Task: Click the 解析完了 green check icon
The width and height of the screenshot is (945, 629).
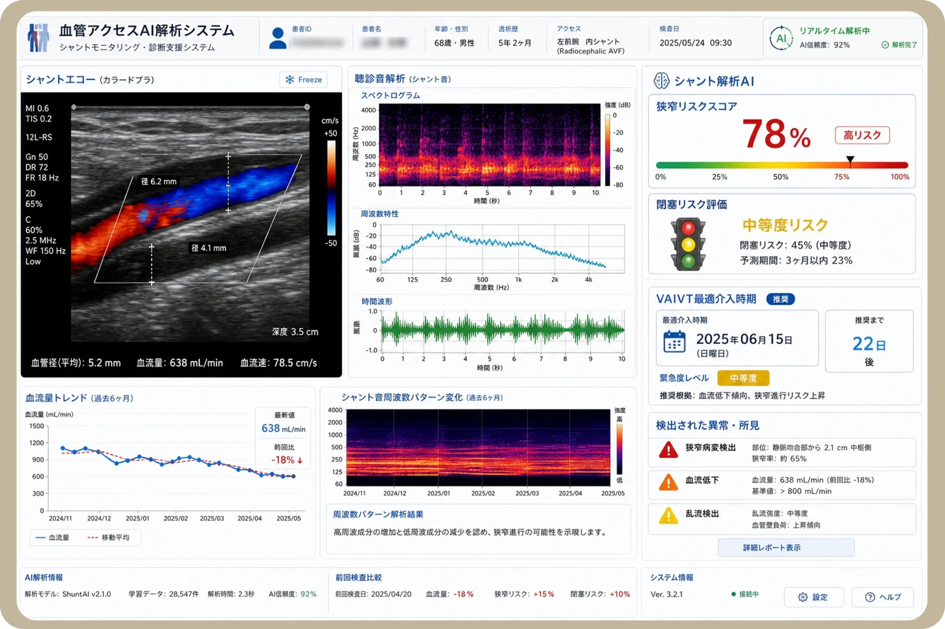Action: pyautogui.click(x=885, y=45)
